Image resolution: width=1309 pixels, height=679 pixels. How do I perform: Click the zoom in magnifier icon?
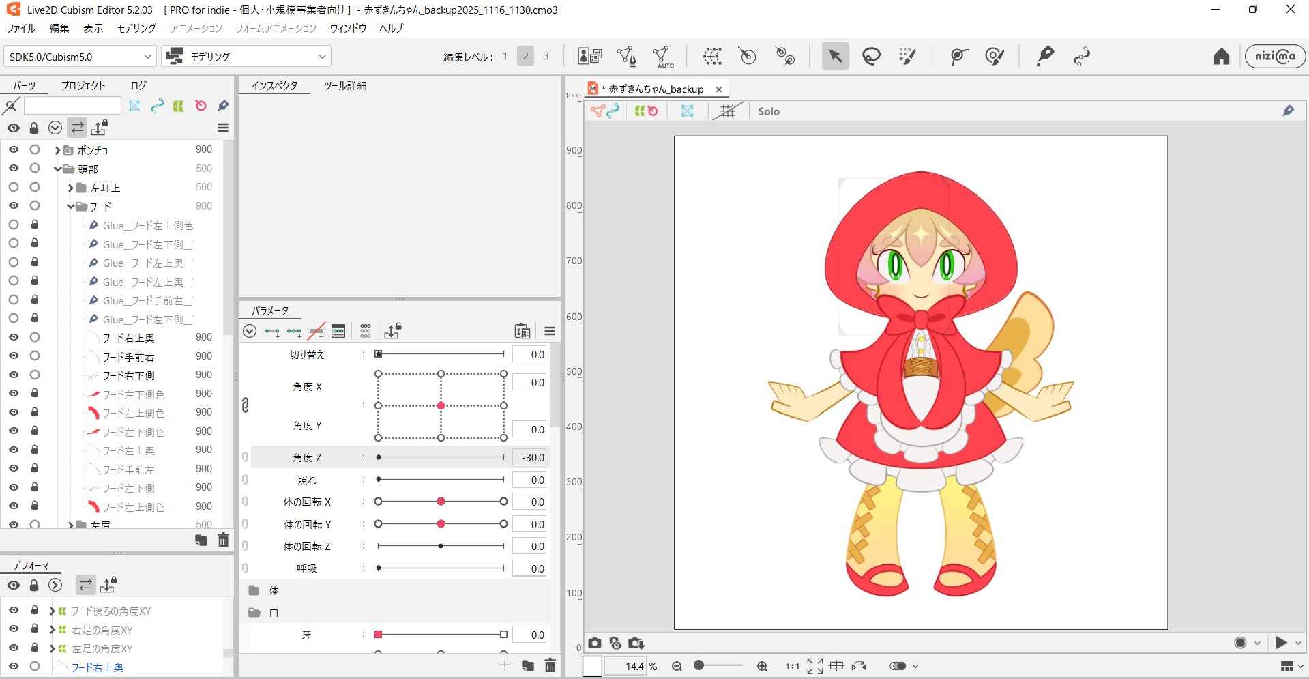(x=762, y=666)
